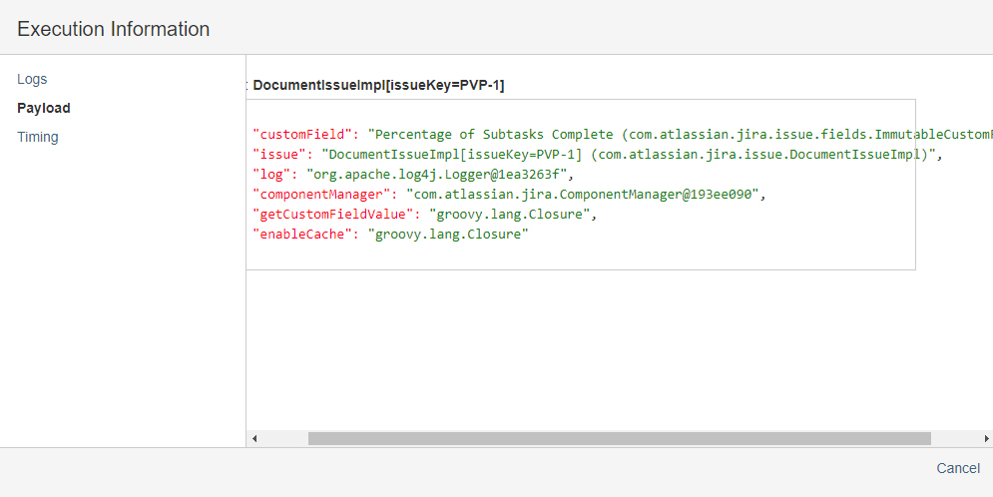Click the org.apache.log4j.Logger@1ea3263f value
Viewport: 993px width, 497px height.
(437, 174)
